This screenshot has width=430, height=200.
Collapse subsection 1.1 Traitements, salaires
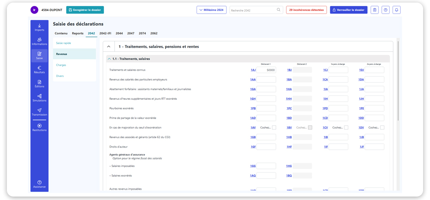tap(110, 59)
